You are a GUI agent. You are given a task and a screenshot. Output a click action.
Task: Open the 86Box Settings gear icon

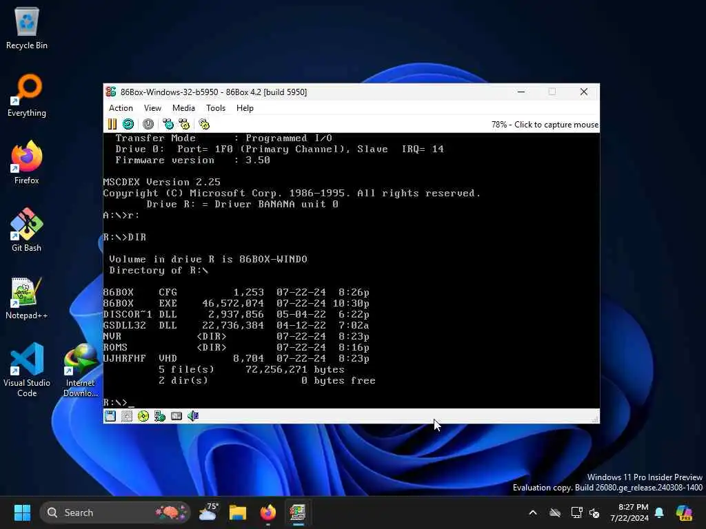(204, 124)
